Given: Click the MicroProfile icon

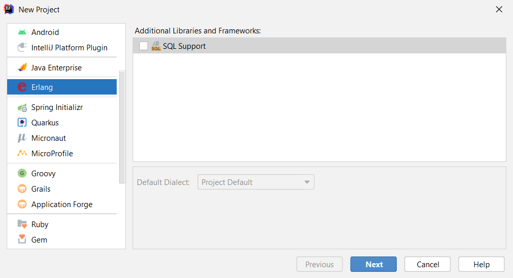Looking at the screenshot, I should [x=22, y=153].
